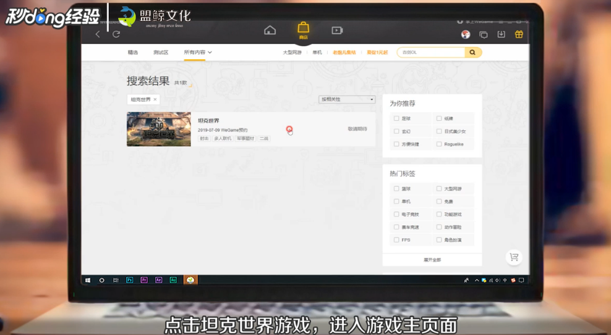The height and width of the screenshot is (335, 611).
Task: Open the download manager icon
Action: pos(501,35)
